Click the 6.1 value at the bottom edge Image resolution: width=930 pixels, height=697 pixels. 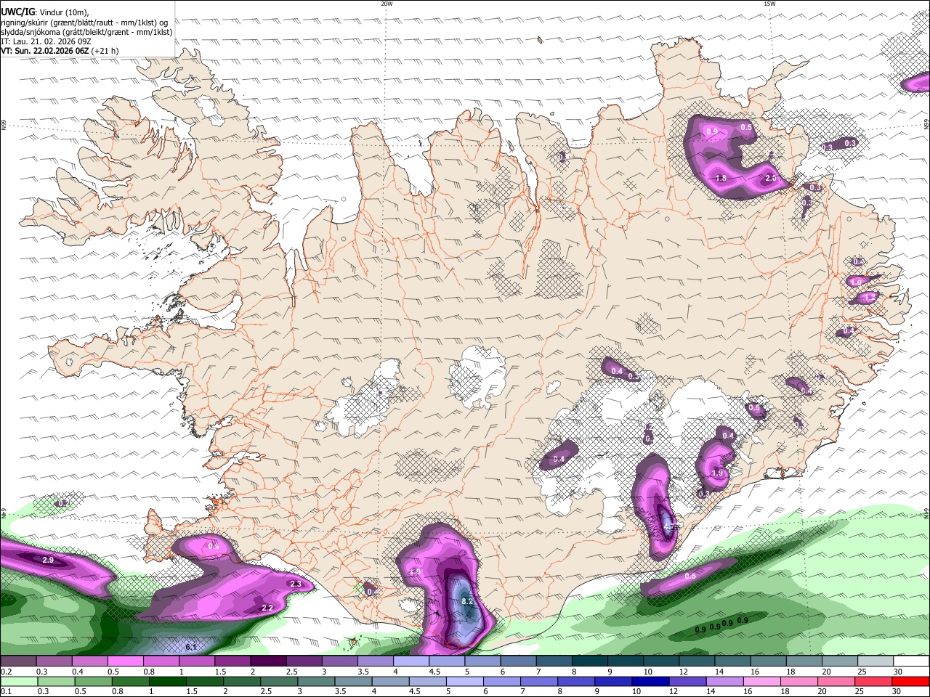[191, 647]
